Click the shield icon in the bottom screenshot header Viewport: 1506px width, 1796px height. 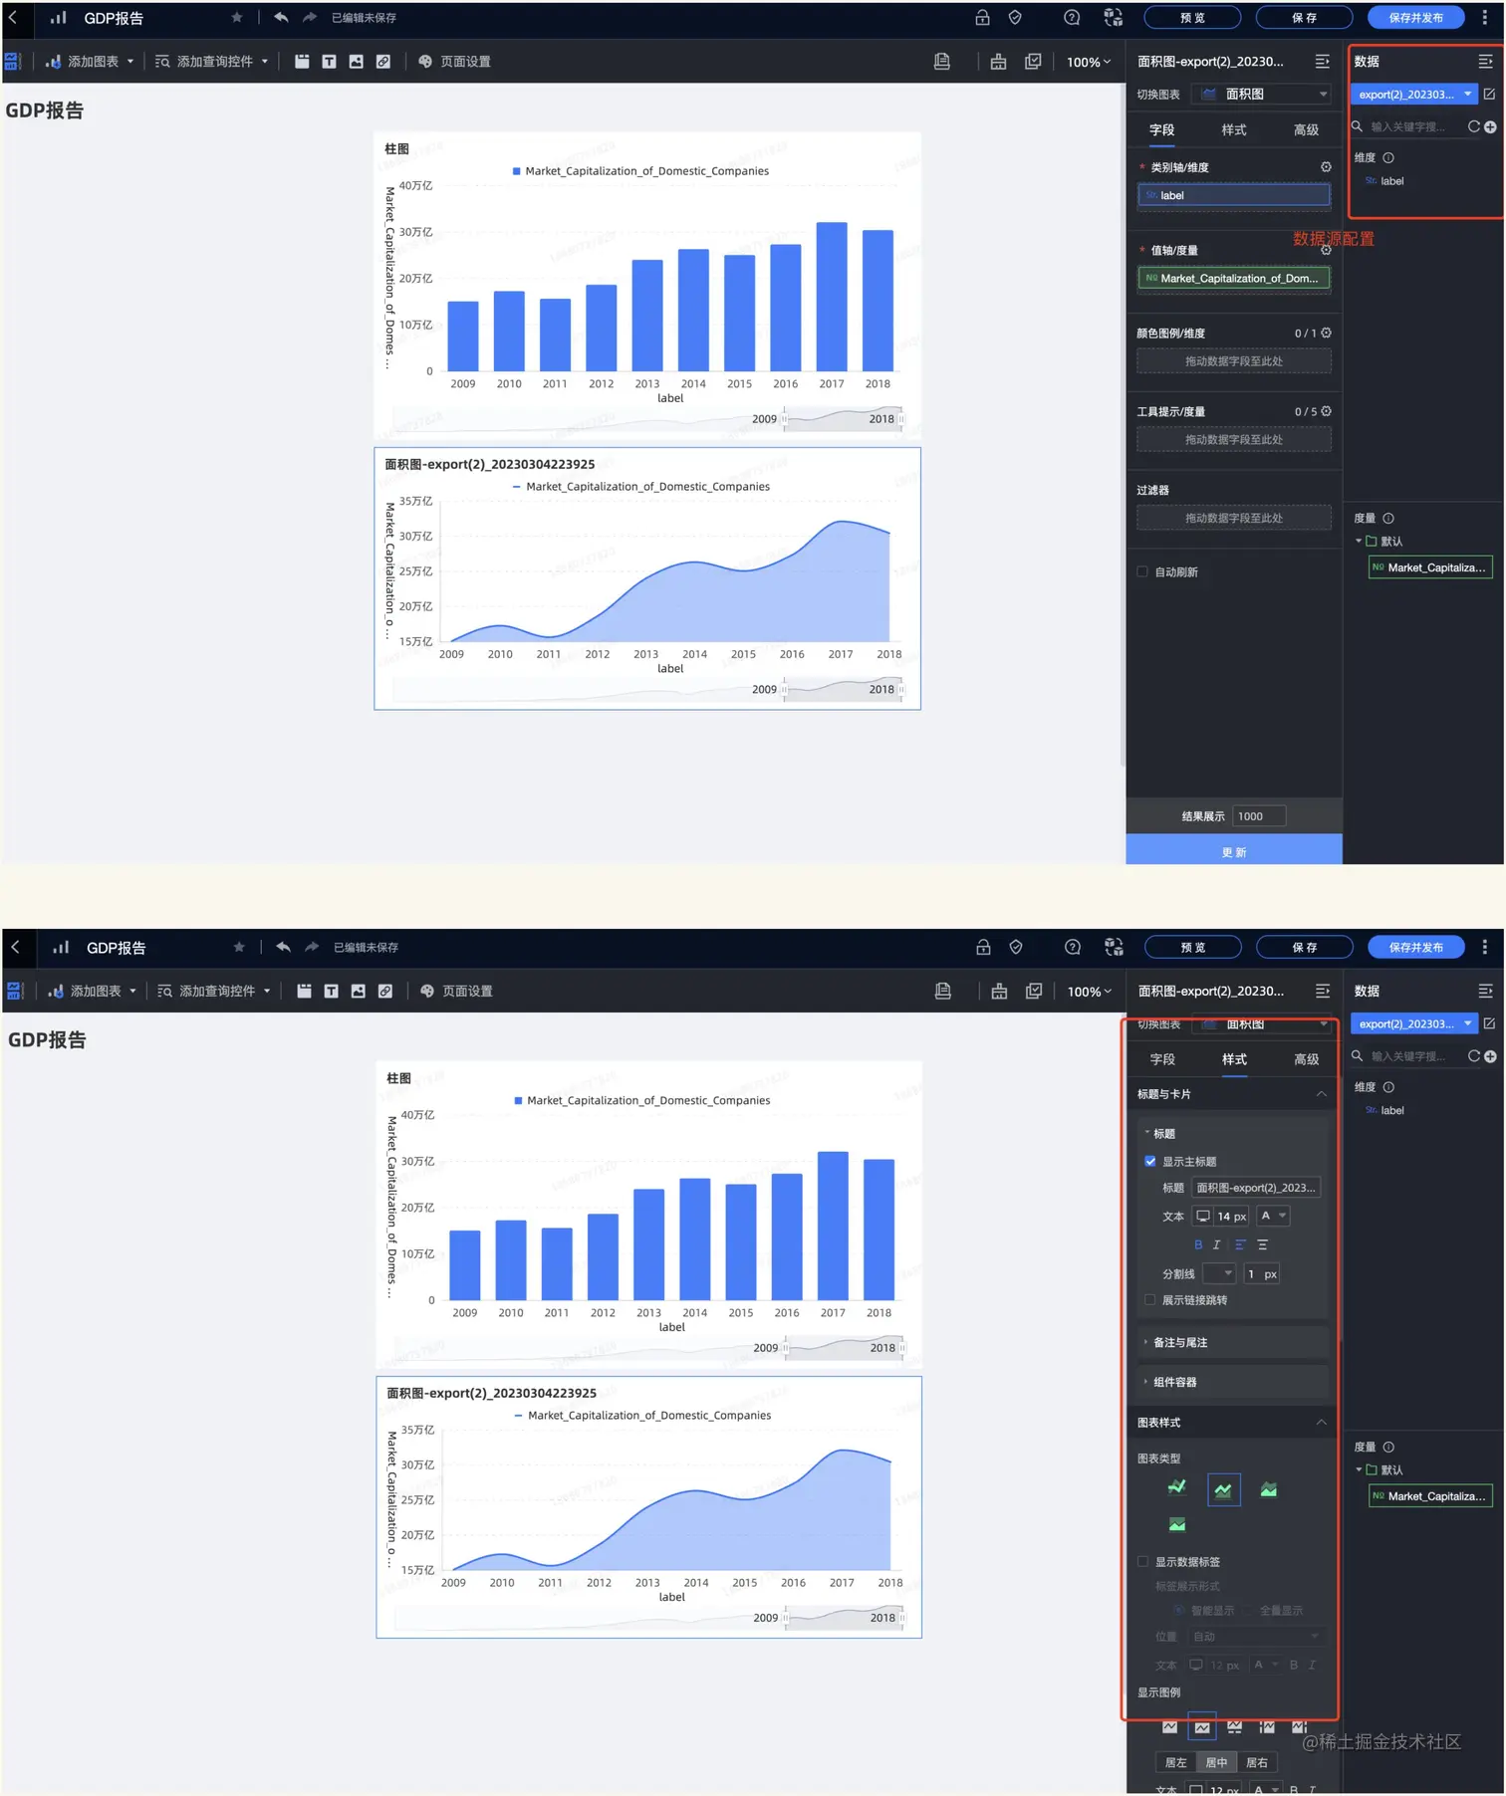click(1016, 947)
